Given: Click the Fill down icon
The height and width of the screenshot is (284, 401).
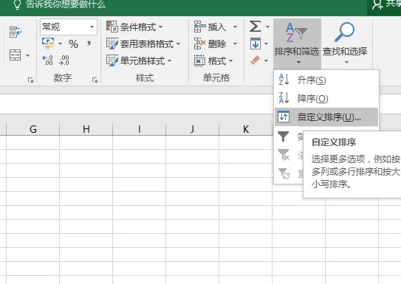Looking at the screenshot, I should (x=256, y=44).
